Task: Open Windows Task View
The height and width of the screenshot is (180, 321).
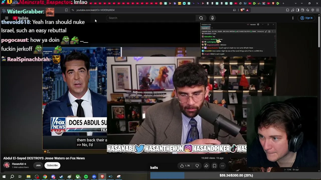Action: [x=20, y=177]
